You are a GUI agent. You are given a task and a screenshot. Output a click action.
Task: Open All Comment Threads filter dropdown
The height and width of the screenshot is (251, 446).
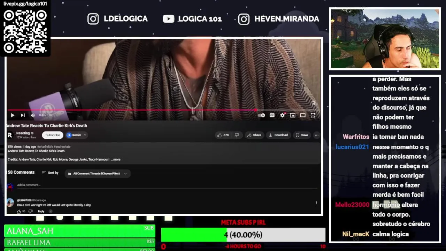98,174
